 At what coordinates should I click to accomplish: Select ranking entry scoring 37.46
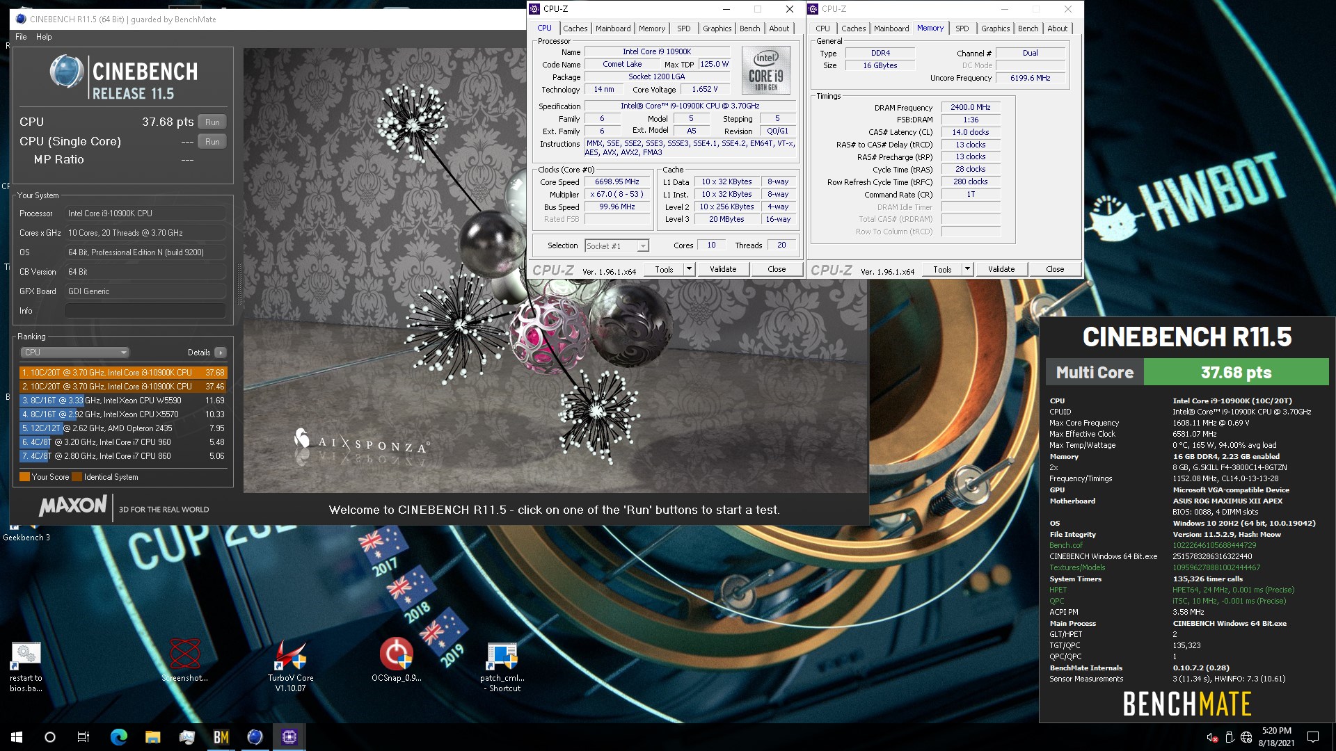click(x=123, y=387)
